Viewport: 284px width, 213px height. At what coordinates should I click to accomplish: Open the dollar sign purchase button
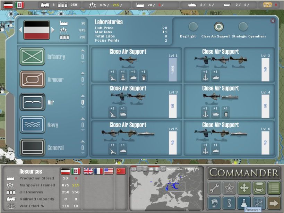[x=229, y=203]
